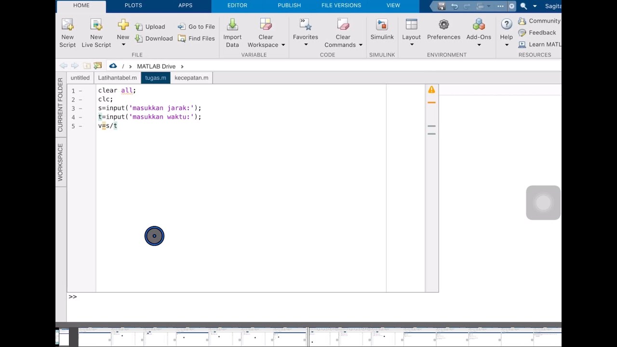Viewport: 617px width, 347px height.
Task: Click the Add-Ons cubes icon
Action: 479,25
